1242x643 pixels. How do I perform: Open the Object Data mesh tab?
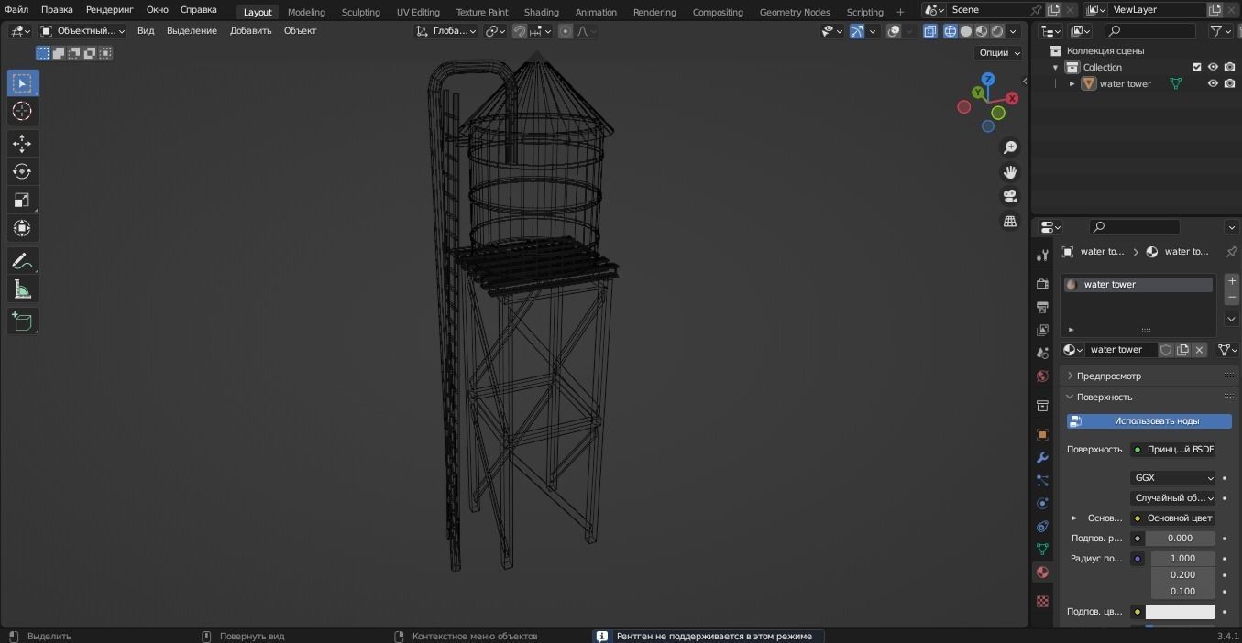click(1042, 549)
